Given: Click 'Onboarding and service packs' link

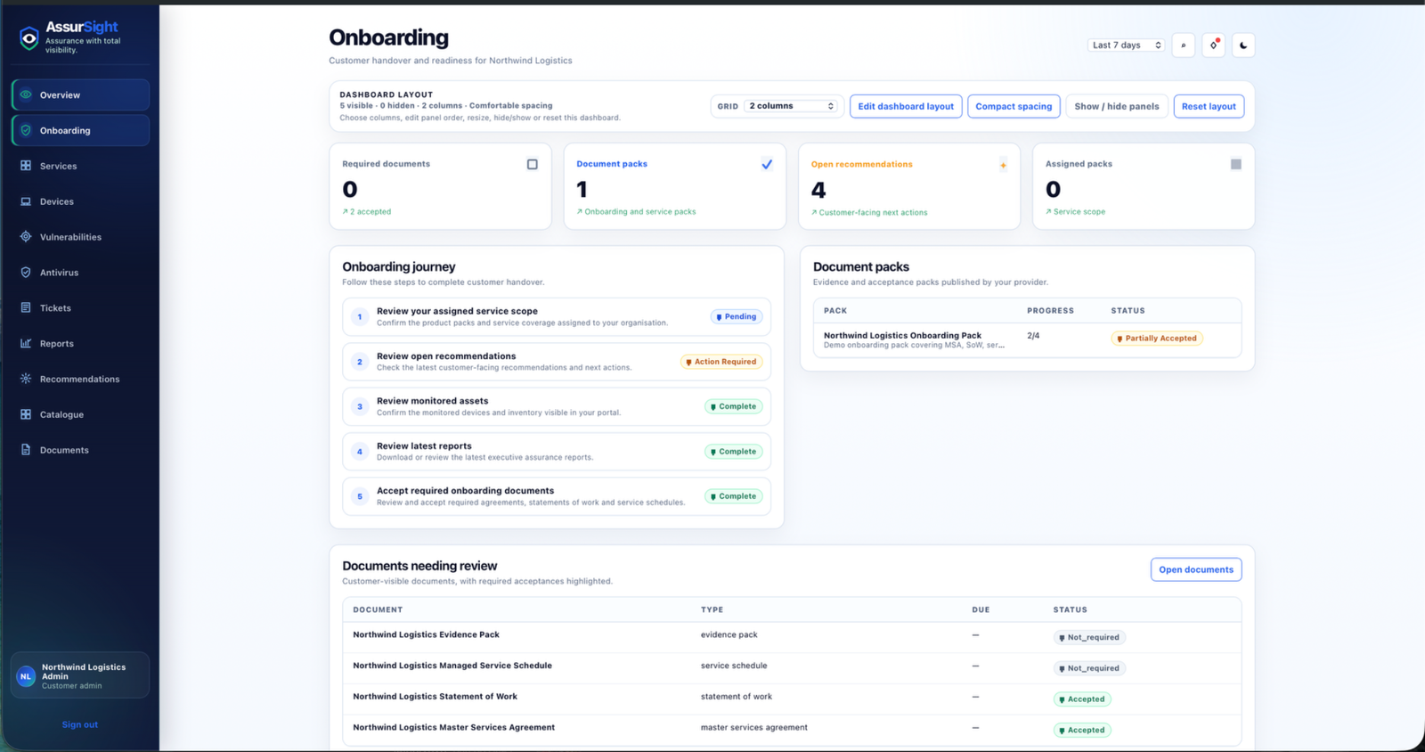Looking at the screenshot, I should pos(636,212).
